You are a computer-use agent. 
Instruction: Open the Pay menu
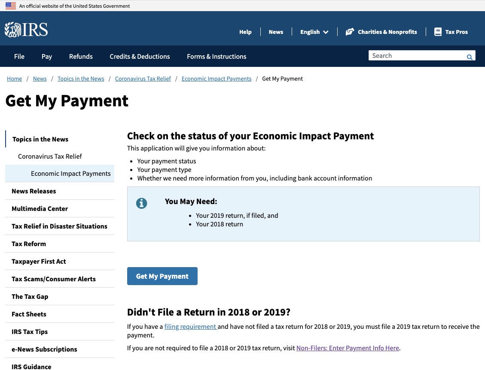tap(47, 57)
